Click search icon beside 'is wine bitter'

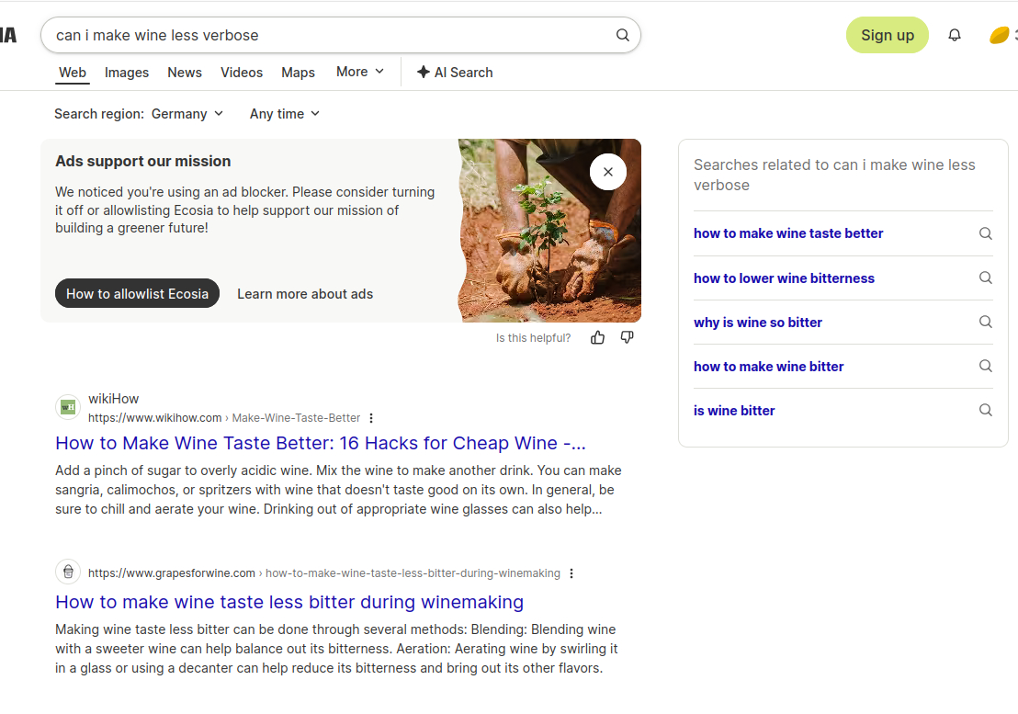click(x=985, y=411)
